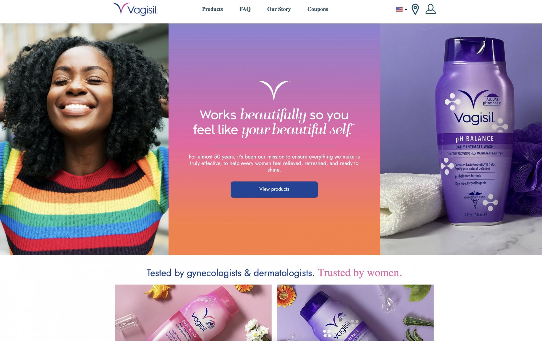Click 'Tested by gynecologists & dermatologists' heading

click(230, 273)
